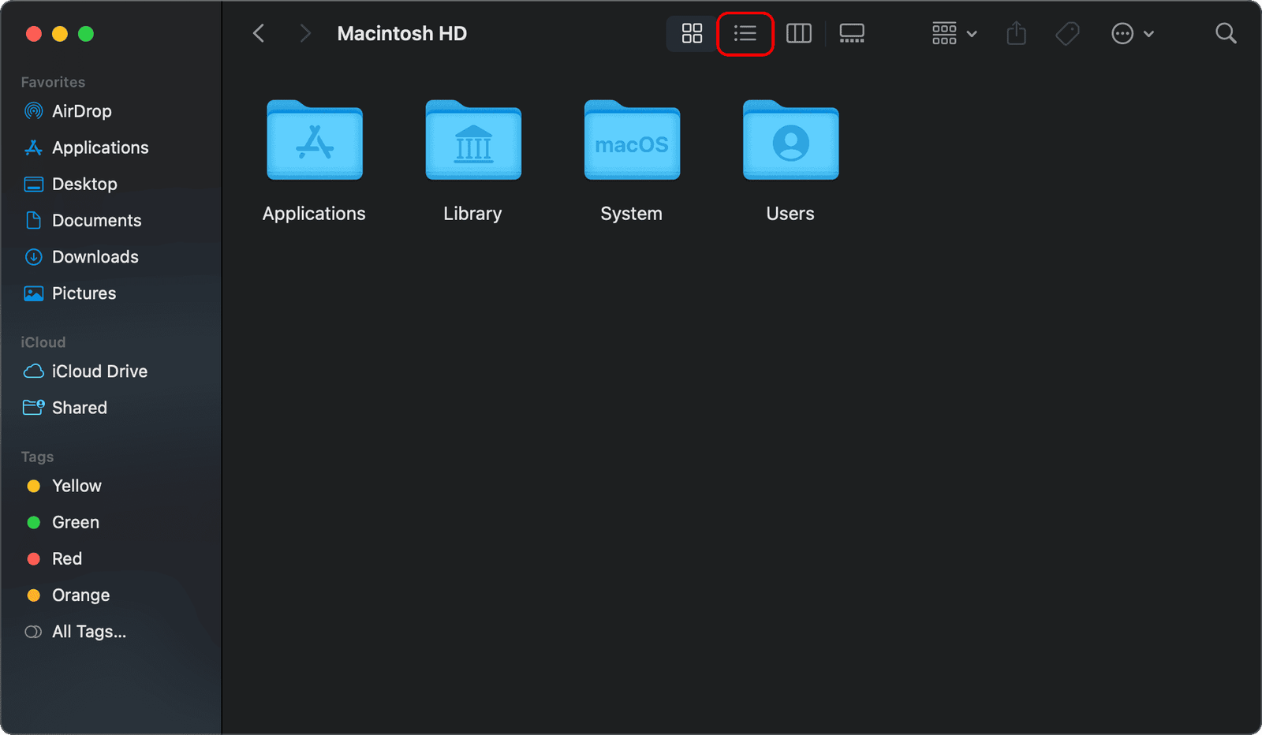Image resolution: width=1262 pixels, height=735 pixels.
Task: Go back with the left chevron
Action: tap(259, 33)
